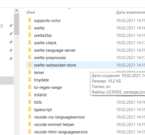
Task: Click the vscode-emmet-helper folder icon
Action: [30, 124]
